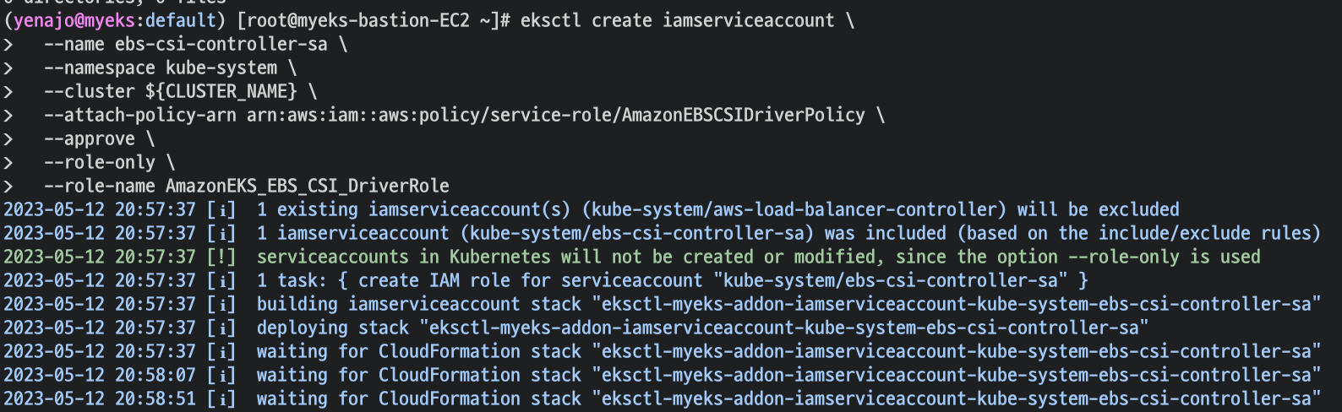Click the log line "1 task: { create IAM role"
Image resolution: width=1342 pixels, height=412 pixels.
(x=545, y=280)
